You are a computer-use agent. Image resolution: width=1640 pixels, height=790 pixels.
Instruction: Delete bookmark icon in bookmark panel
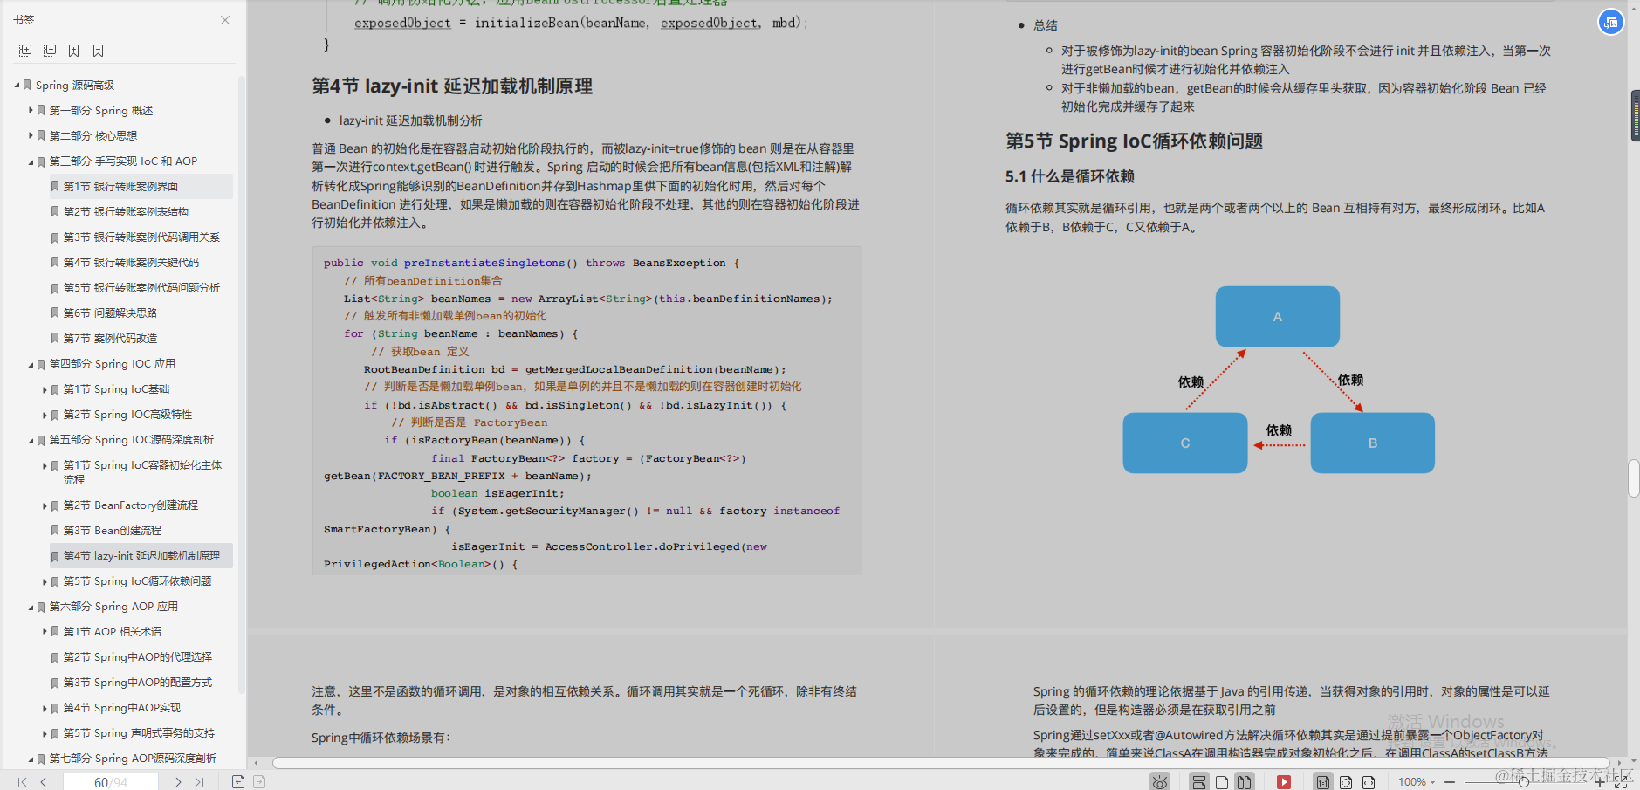(99, 51)
